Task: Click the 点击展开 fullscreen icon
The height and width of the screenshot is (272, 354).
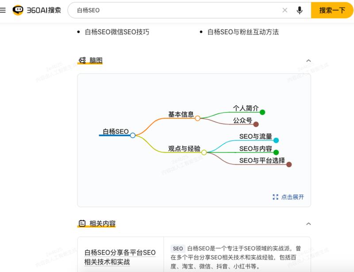Action: pyautogui.click(x=276, y=197)
